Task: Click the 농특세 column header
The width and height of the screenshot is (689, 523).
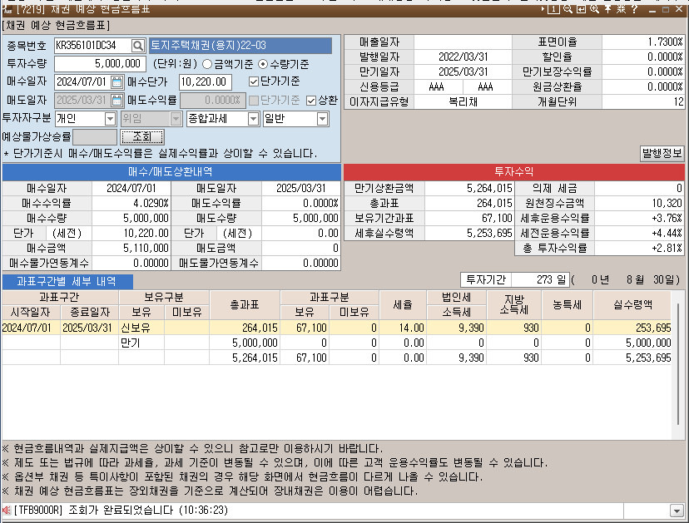Action: click(x=568, y=305)
